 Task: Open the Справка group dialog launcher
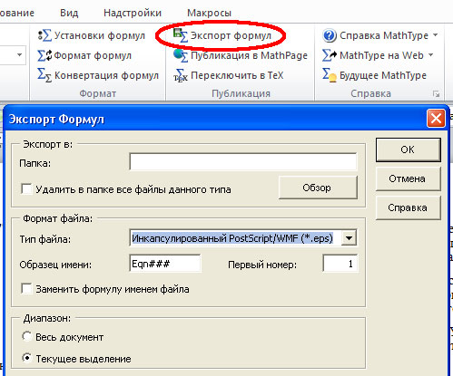point(436,94)
